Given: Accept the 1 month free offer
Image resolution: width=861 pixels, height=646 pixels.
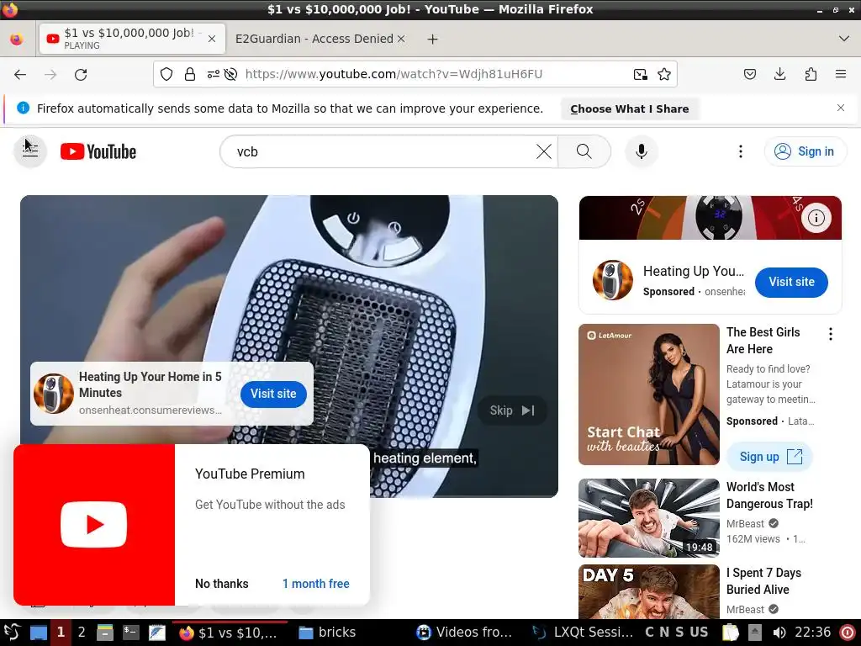Looking at the screenshot, I should point(316,584).
